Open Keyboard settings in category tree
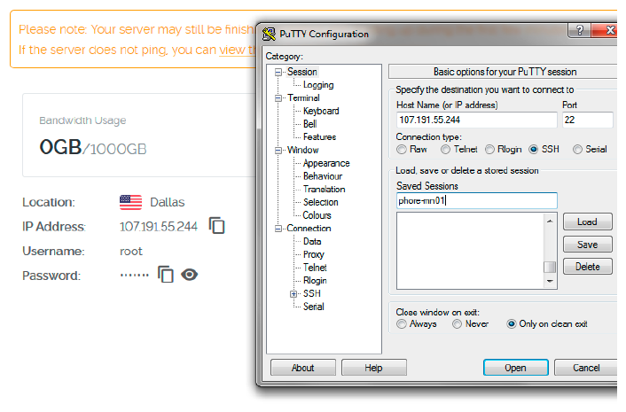 321,111
